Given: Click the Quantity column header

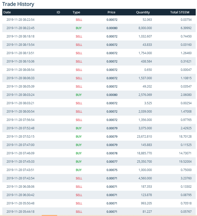Looking at the screenshot, I should point(143,12).
